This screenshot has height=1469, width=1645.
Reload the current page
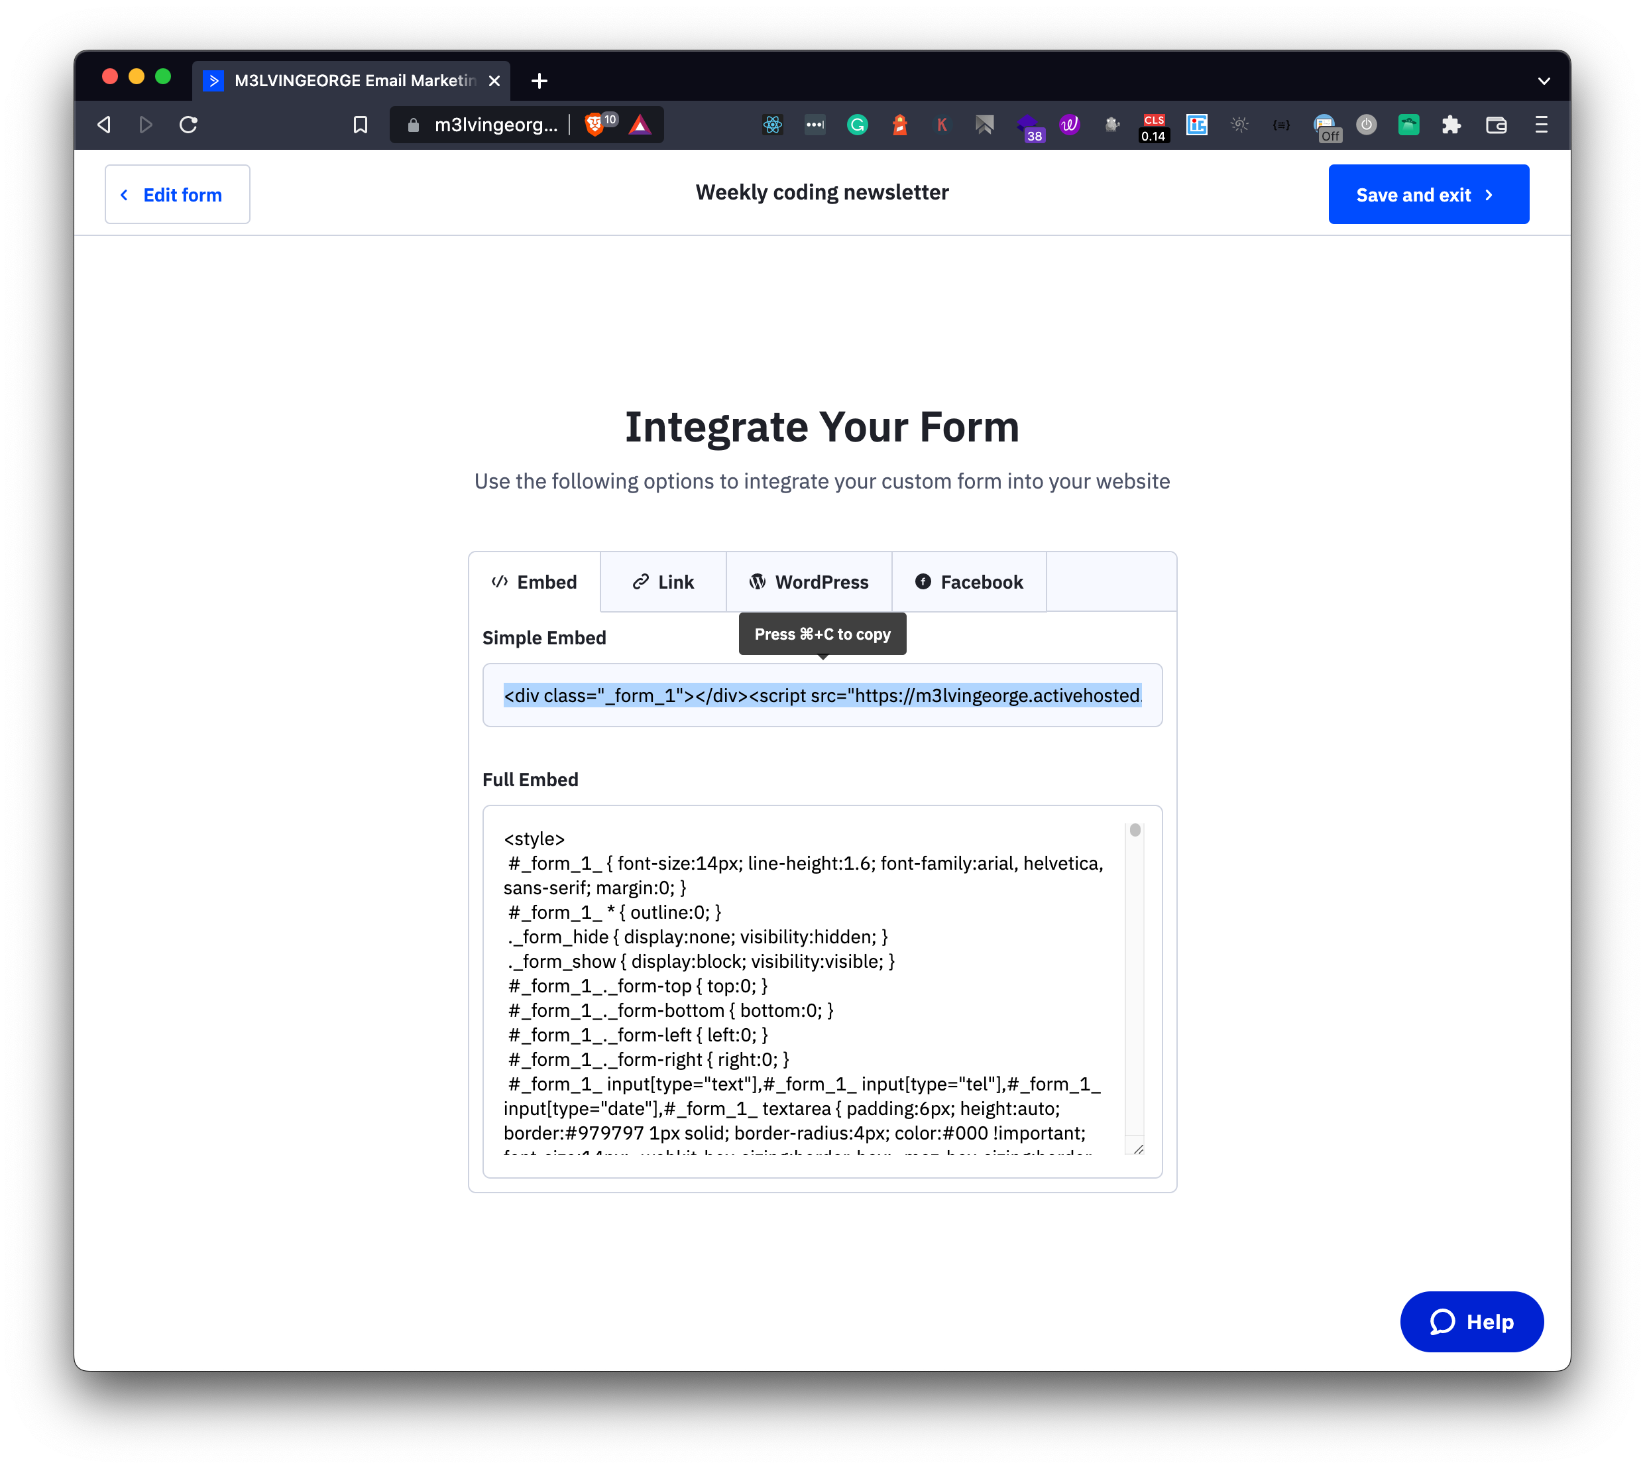pyautogui.click(x=188, y=125)
